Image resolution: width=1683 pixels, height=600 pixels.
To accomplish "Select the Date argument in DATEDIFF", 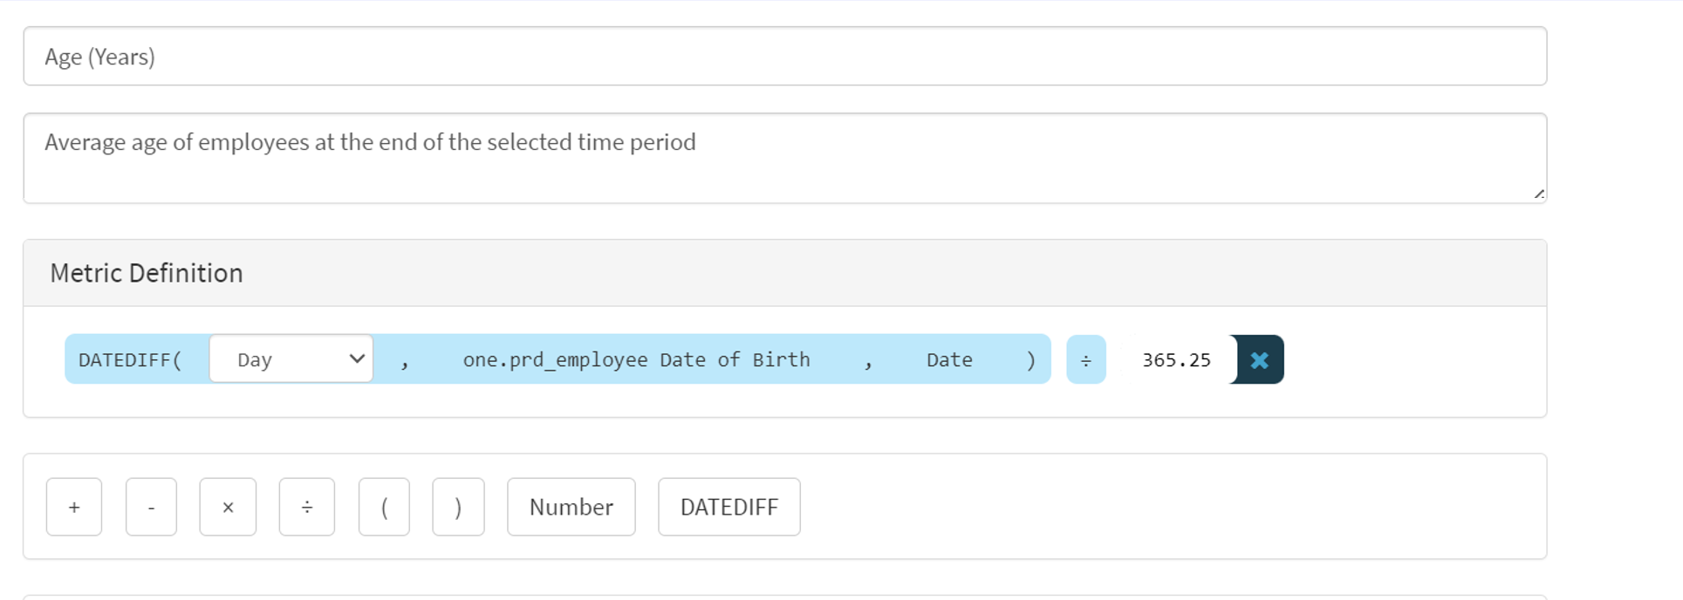I will 949,359.
